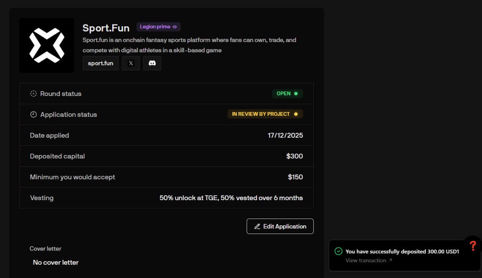Click the red question mark help icon
Screen dimensions: 482x278
coord(473,246)
